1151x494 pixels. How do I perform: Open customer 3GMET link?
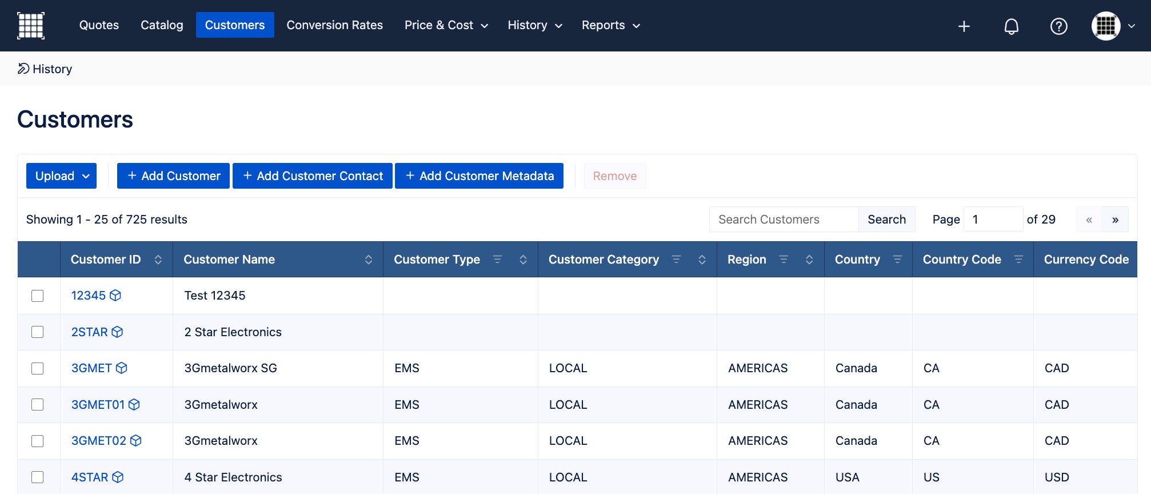(x=91, y=368)
